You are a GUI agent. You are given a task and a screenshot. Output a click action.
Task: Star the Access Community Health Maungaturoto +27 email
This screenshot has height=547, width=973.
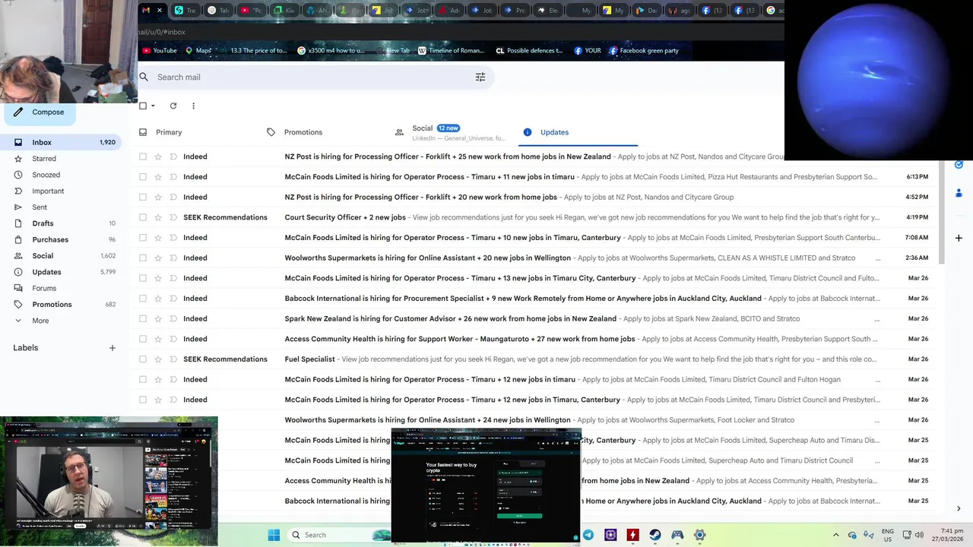pyautogui.click(x=158, y=339)
